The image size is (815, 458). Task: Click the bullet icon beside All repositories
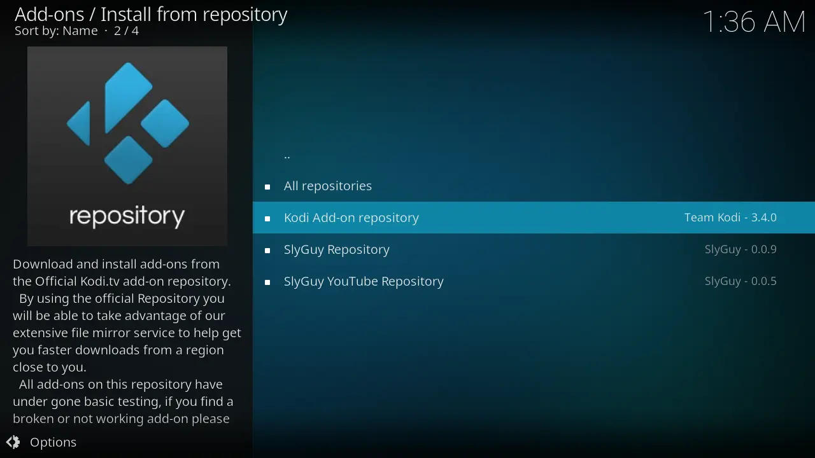click(267, 187)
